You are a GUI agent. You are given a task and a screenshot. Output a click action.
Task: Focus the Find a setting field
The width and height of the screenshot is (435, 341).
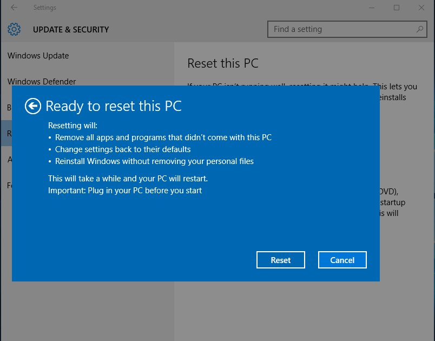click(x=341, y=29)
